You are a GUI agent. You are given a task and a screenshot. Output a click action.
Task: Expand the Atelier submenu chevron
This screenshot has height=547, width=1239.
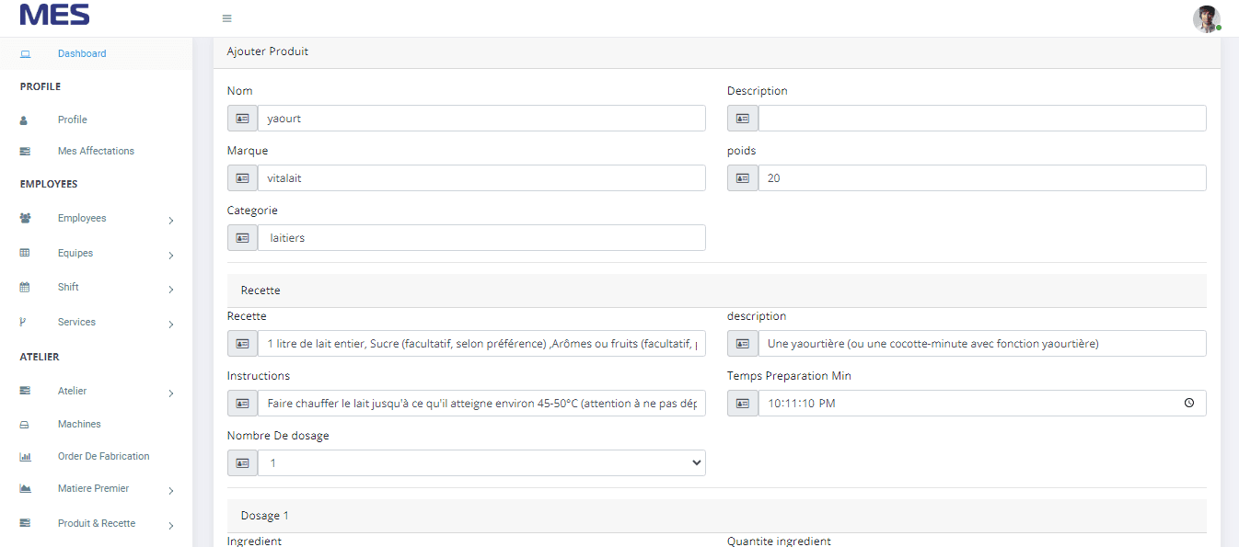pos(171,392)
